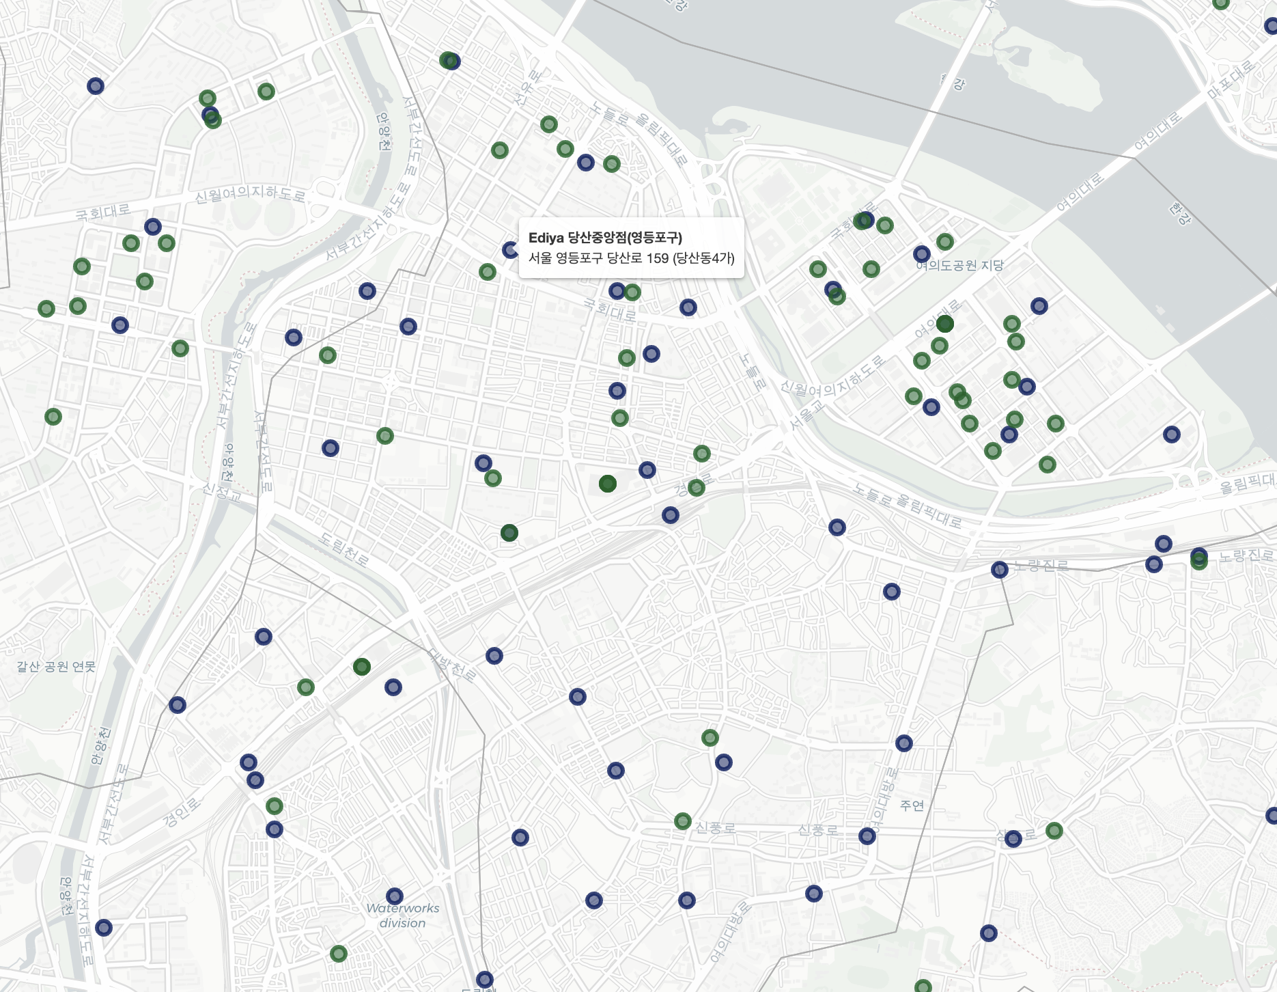1277x992 pixels.
Task: Click the 신월여의지하도로 label near the top-left
Action: (250, 194)
